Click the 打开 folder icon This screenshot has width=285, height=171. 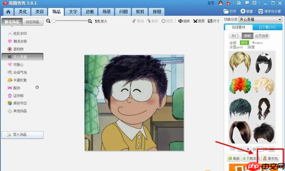pyautogui.click(x=226, y=11)
